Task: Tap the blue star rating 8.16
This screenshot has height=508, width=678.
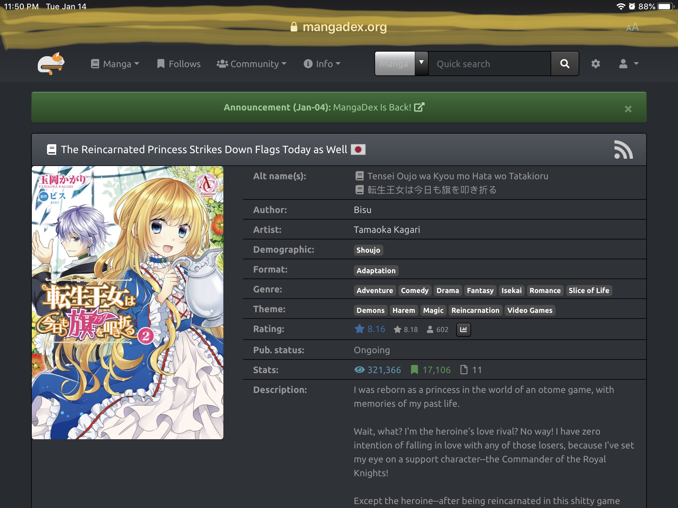Action: (370, 329)
